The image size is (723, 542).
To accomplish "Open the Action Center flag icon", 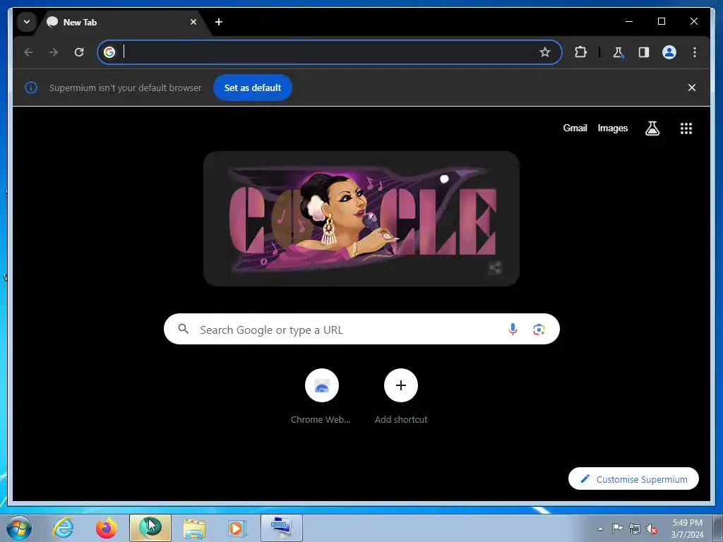I will tap(617, 529).
